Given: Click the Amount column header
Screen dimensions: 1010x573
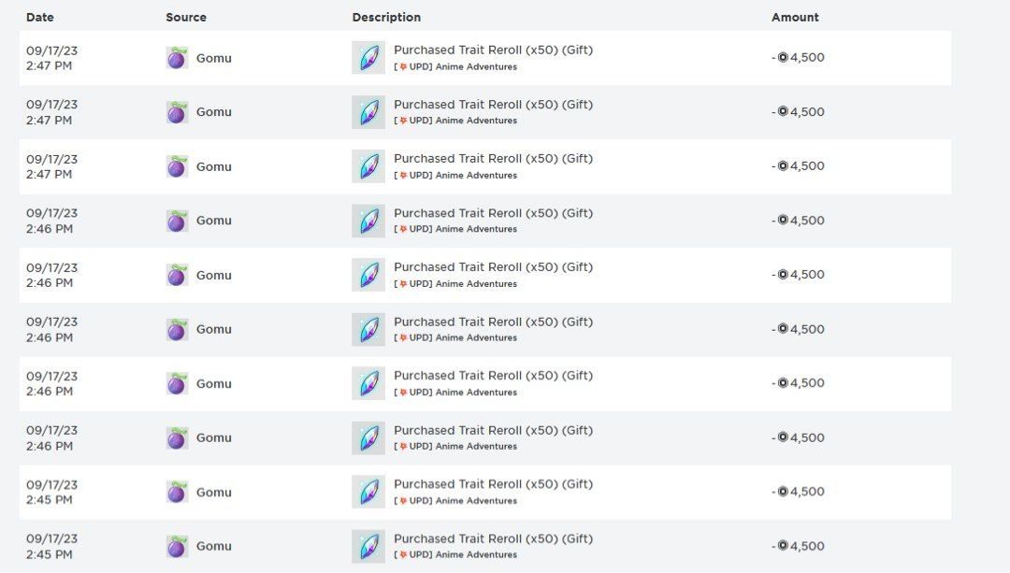Looking at the screenshot, I should [795, 17].
